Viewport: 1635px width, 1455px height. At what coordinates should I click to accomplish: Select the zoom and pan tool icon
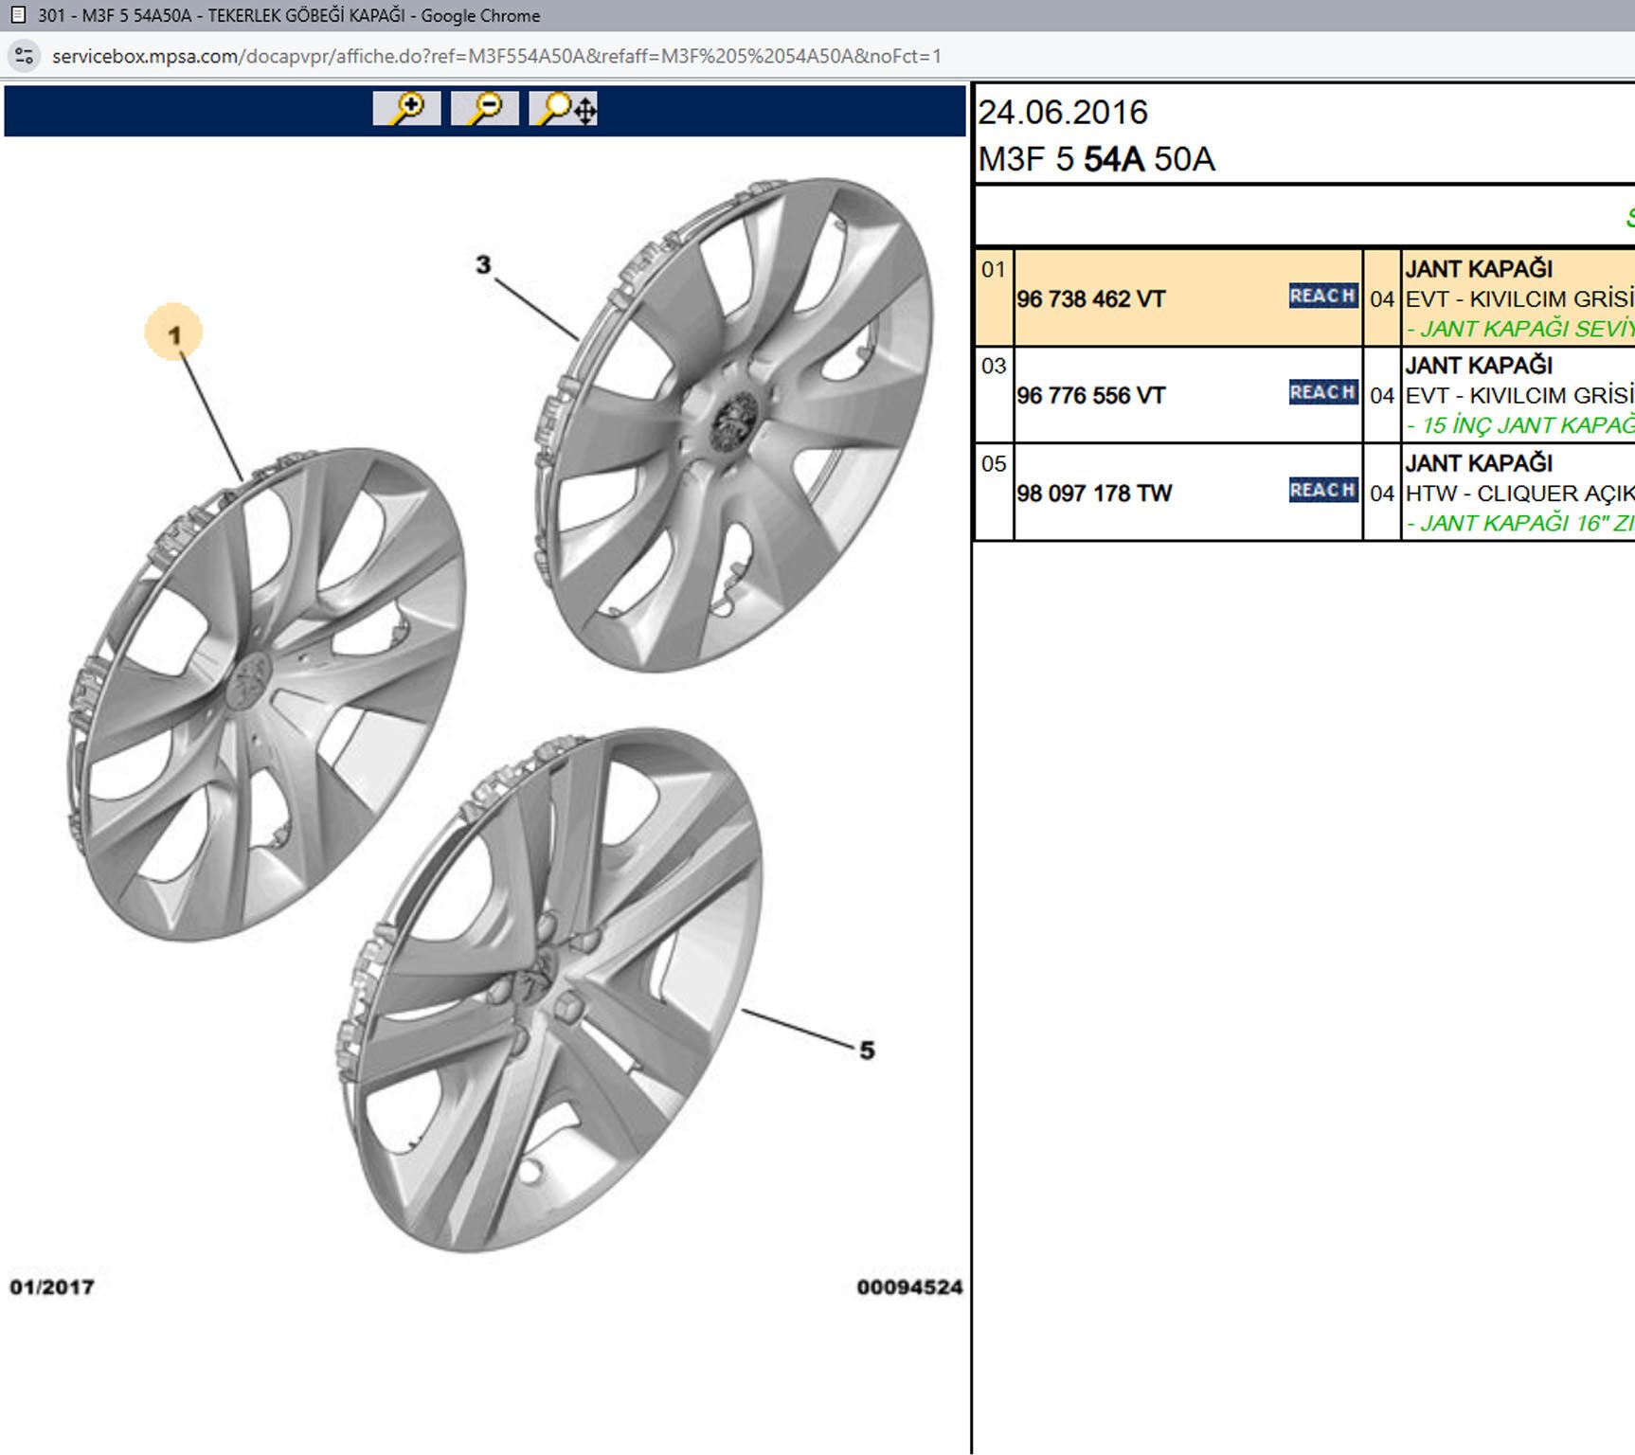[x=564, y=109]
